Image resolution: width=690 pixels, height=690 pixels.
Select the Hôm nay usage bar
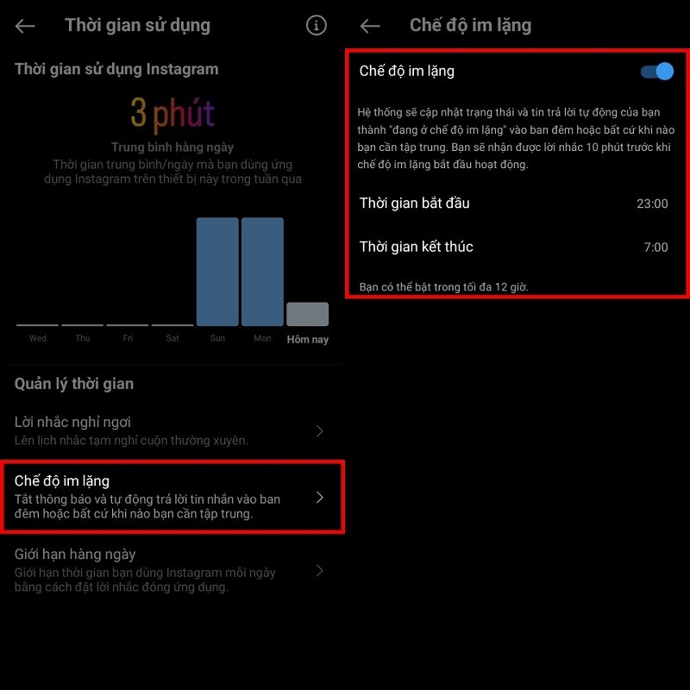coord(307,314)
